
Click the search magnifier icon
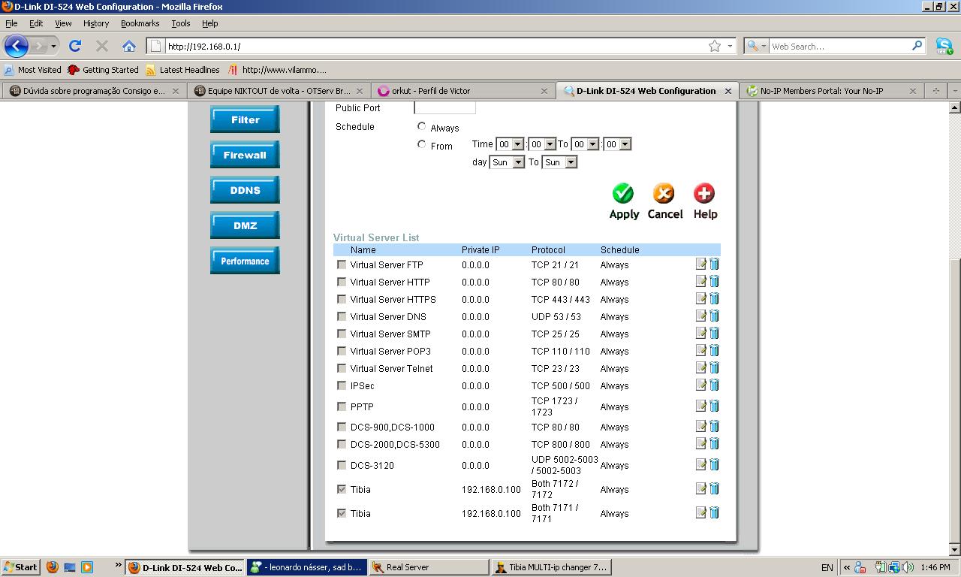(x=917, y=46)
